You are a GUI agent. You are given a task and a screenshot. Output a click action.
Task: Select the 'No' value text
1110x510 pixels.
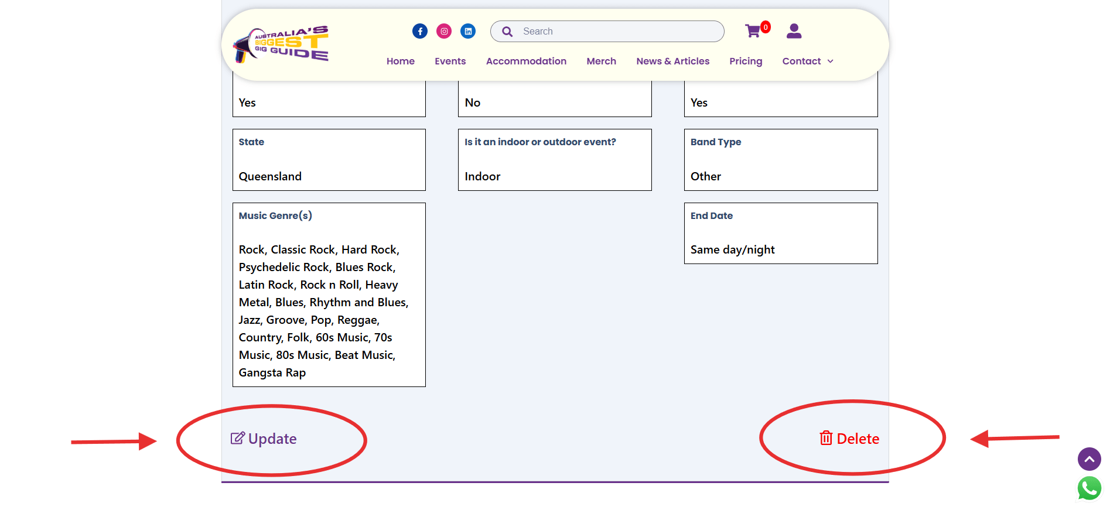[x=472, y=102]
